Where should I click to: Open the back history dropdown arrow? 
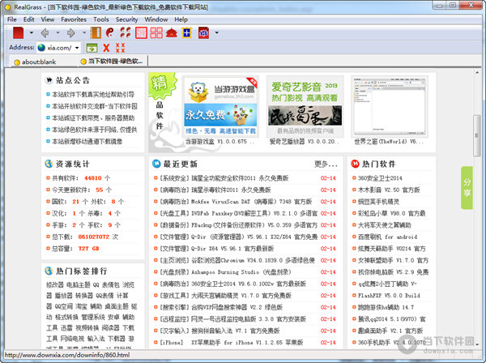(x=58, y=32)
